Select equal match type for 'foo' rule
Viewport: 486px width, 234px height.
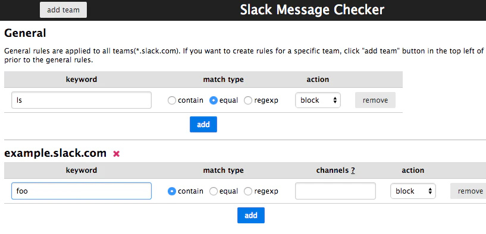(x=213, y=191)
